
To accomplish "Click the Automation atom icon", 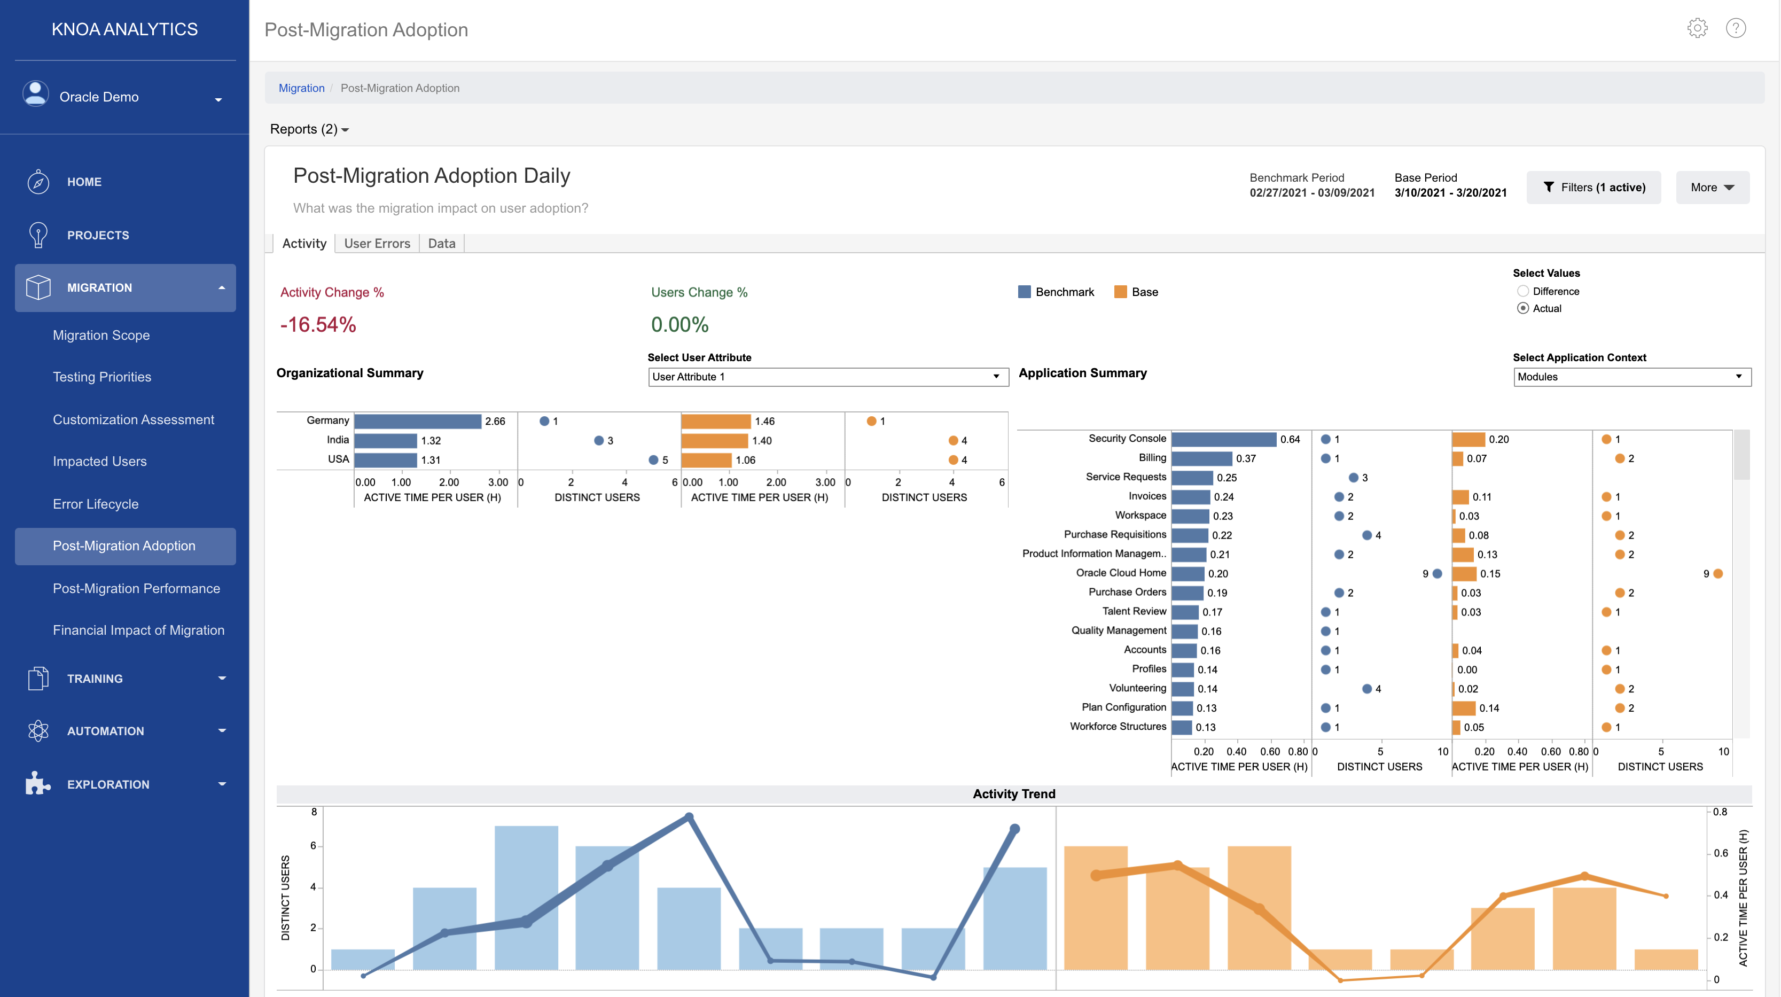I will point(38,731).
